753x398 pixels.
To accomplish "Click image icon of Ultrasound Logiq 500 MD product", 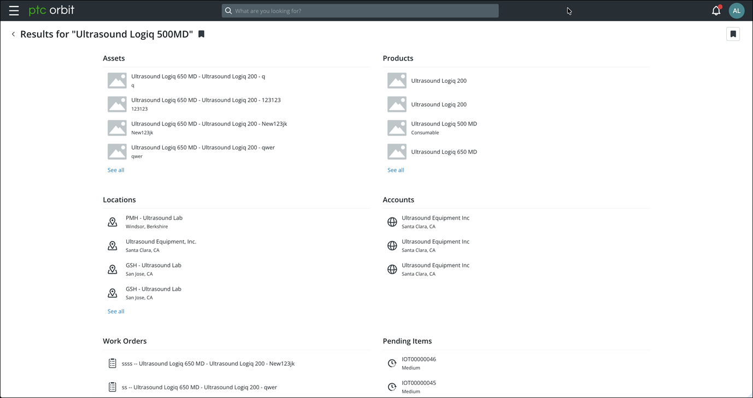I will click(397, 128).
